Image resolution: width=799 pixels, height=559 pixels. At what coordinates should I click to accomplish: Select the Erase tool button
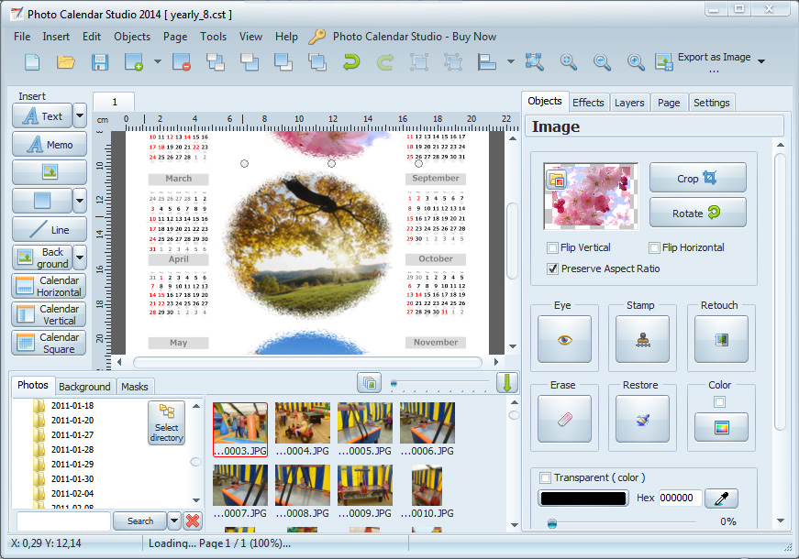tap(563, 419)
